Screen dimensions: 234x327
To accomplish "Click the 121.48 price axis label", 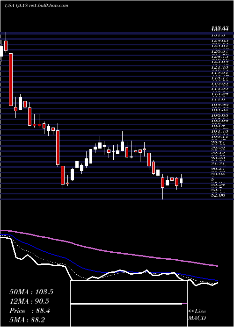I will (x=219, y=67).
